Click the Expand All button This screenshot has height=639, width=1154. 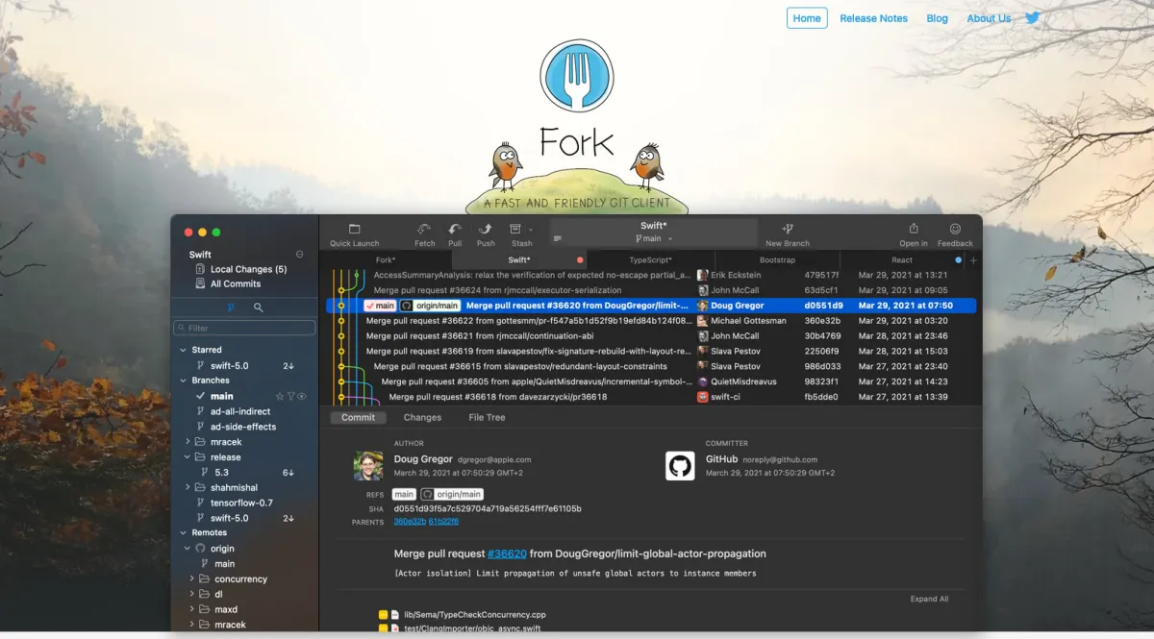pyautogui.click(x=929, y=599)
